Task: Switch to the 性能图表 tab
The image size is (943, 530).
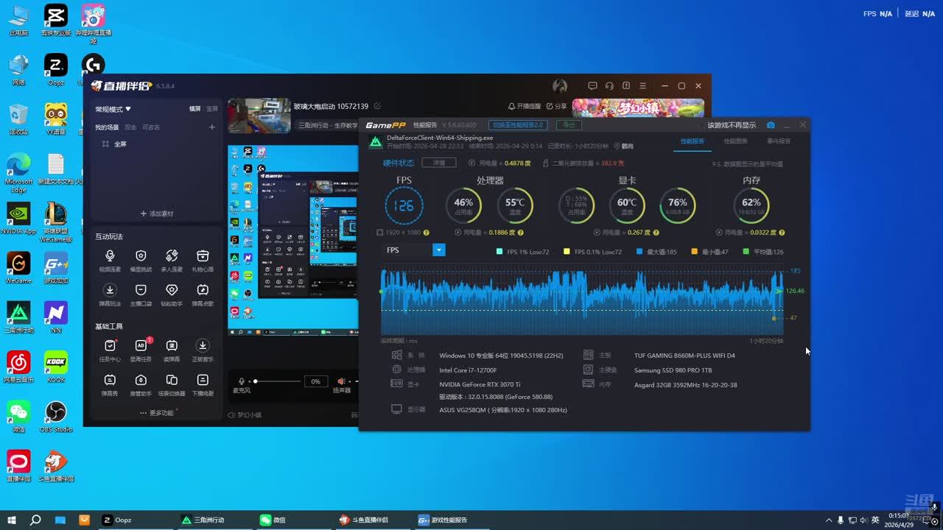Action: click(735, 141)
